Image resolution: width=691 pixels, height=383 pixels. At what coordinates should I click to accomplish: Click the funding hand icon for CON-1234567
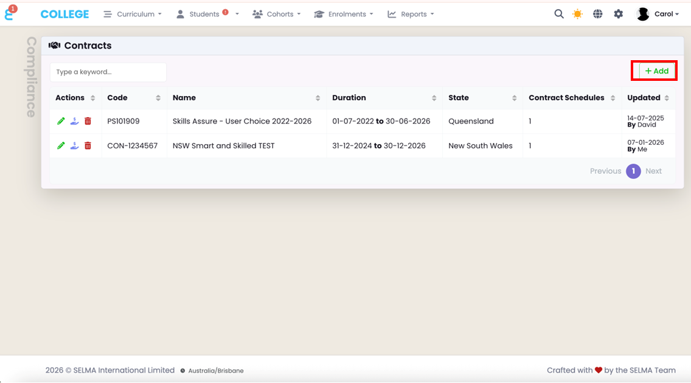coord(74,145)
